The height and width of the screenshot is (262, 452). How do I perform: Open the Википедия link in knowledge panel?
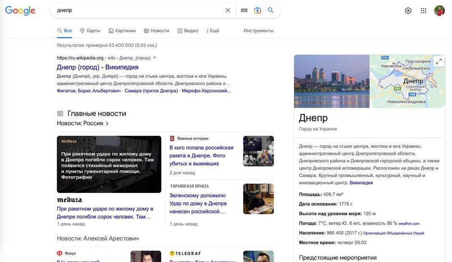pos(361,183)
